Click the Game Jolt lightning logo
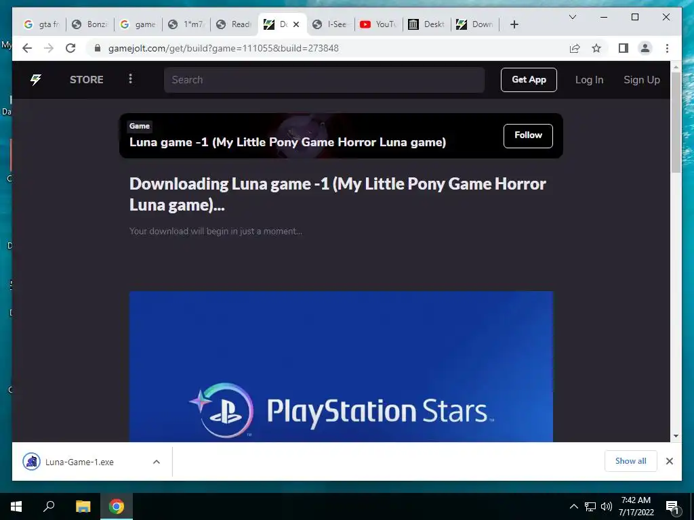The height and width of the screenshot is (520, 694). [x=36, y=80]
